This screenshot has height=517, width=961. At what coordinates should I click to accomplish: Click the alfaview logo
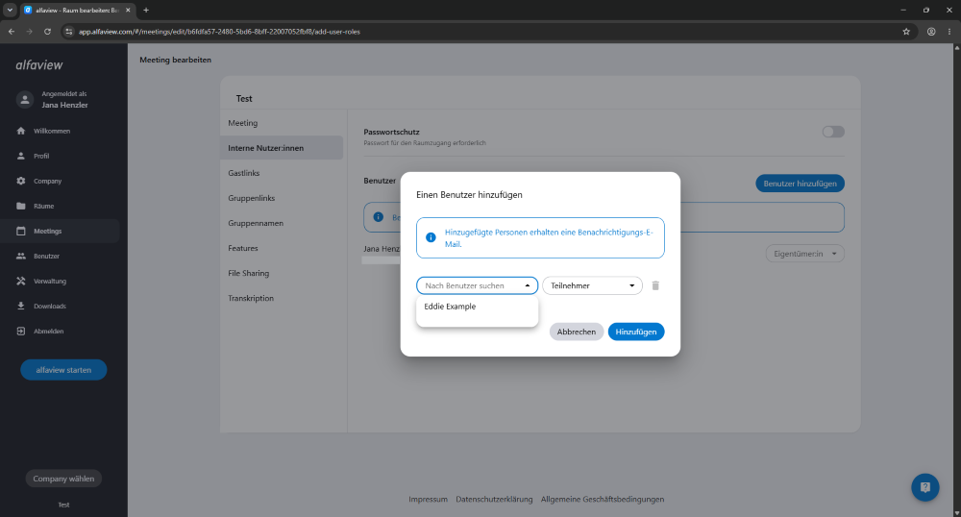click(39, 65)
